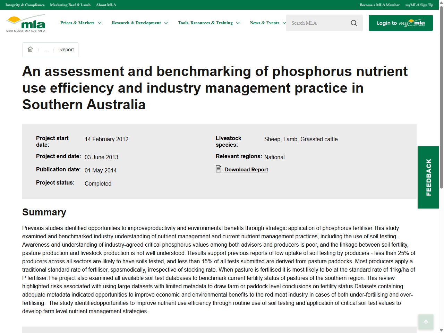Screen dimensions: 444x333
Task: Go to home via breadcrumb house icon
Action: coord(30,49)
